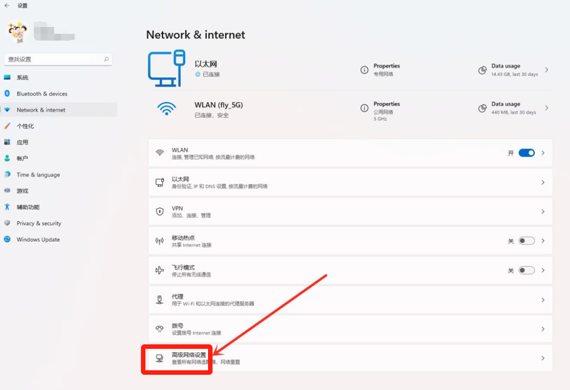Screen dimensions: 570x390
Task: Open Privacy & security settings
Action: click(x=59, y=223)
